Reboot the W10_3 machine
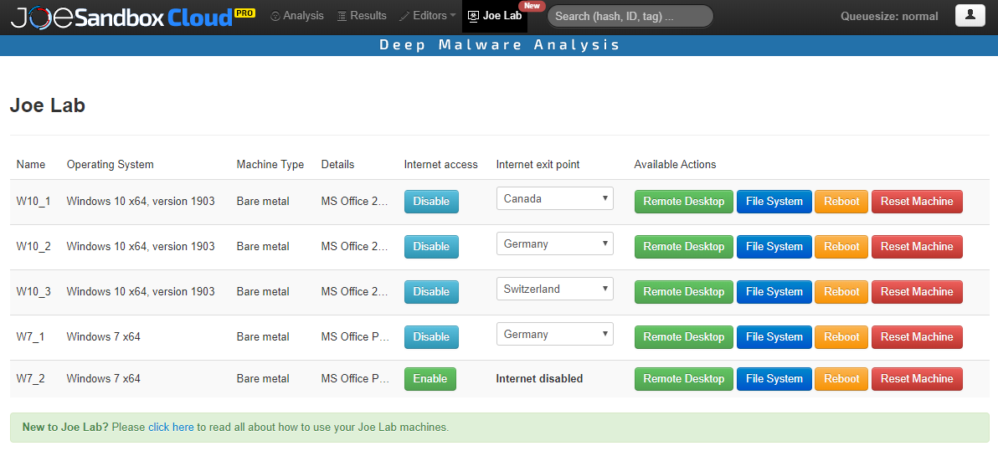Screen dimensions: 998x451 (841, 292)
